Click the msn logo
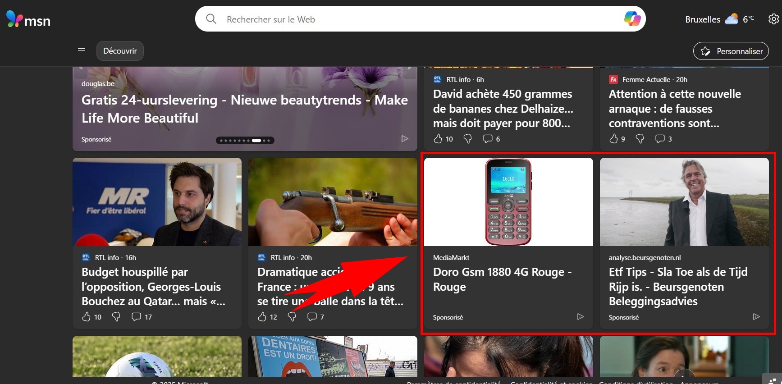Image resolution: width=782 pixels, height=384 pixels. click(28, 19)
